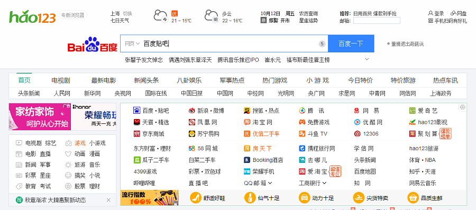Image resolution: width=476 pixels, height=210 pixels.
Task: Switch city with 切换 link
Action: 127,14
